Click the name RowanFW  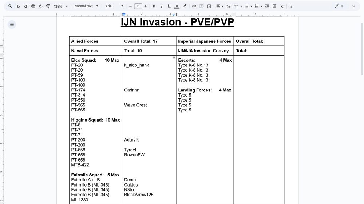click(x=134, y=155)
